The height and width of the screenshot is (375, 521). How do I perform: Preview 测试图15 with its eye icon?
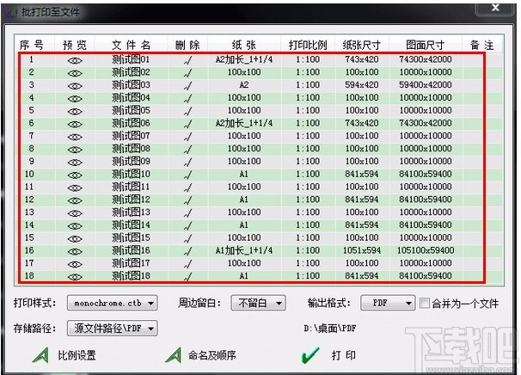75,239
